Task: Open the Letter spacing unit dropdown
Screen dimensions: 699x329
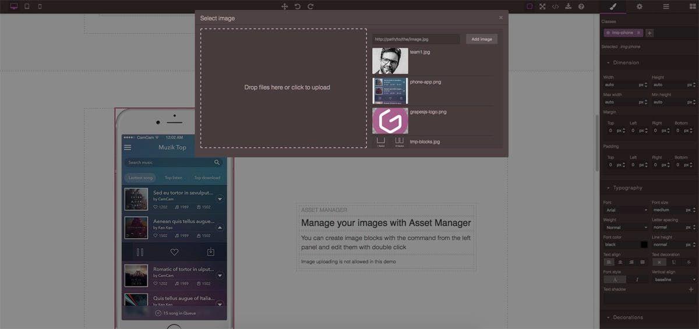Action: tap(689, 227)
